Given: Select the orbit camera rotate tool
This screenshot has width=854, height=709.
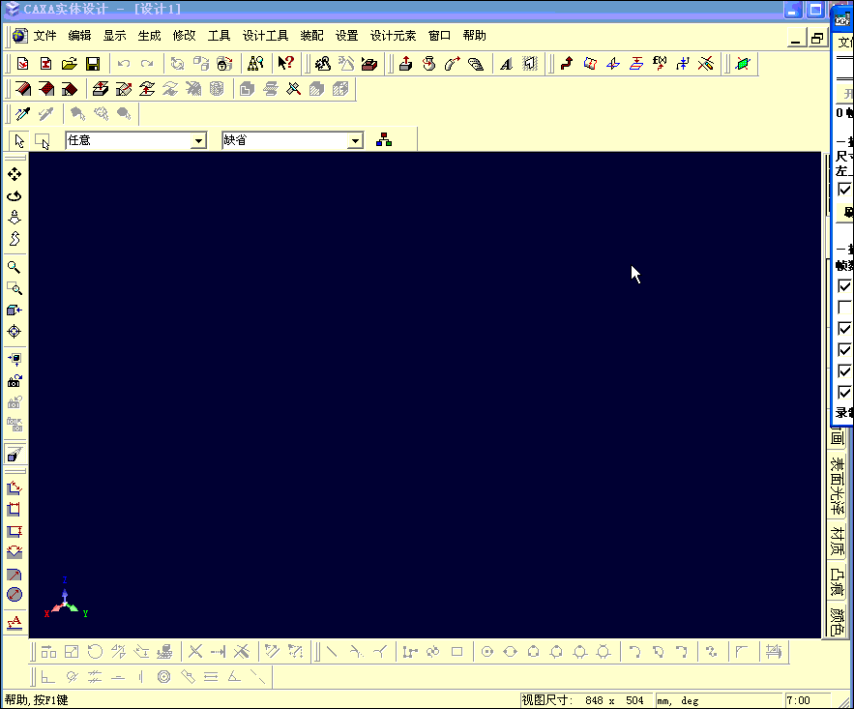Looking at the screenshot, I should (x=15, y=196).
